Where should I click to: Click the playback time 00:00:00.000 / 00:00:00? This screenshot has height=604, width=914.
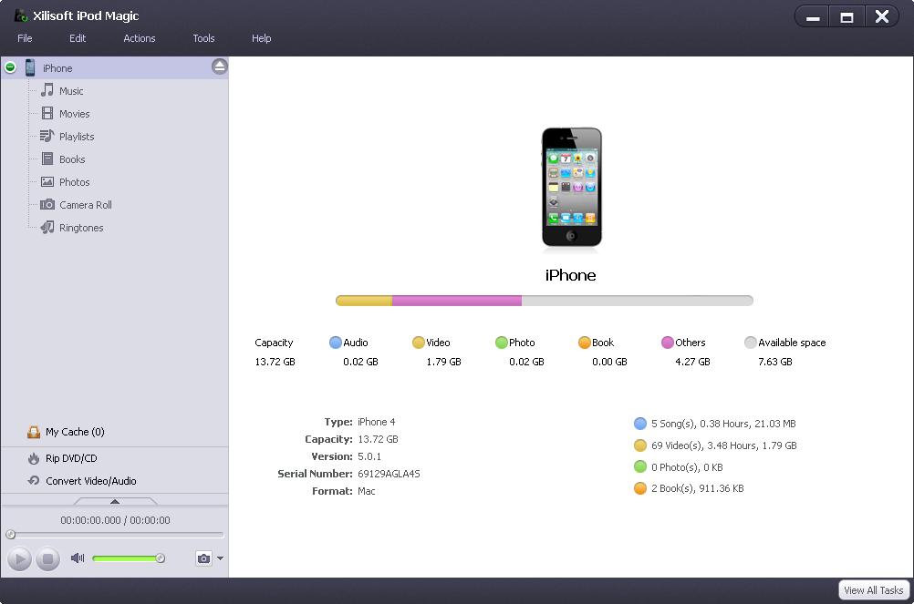116,520
